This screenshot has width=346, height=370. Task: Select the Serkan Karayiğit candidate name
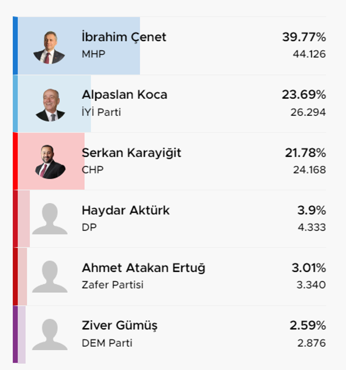pos(131,153)
